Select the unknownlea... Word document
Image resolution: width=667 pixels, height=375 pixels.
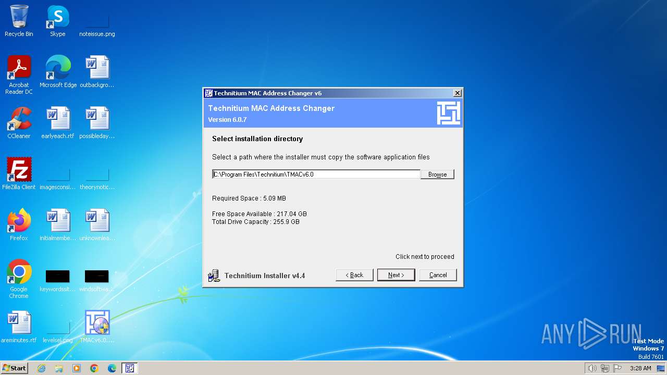point(97,225)
